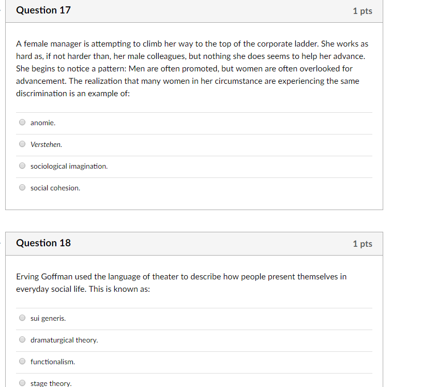Image resolution: width=422 pixels, height=387 pixels.
Task: Click the Question 18 header title
Action: tap(43, 243)
